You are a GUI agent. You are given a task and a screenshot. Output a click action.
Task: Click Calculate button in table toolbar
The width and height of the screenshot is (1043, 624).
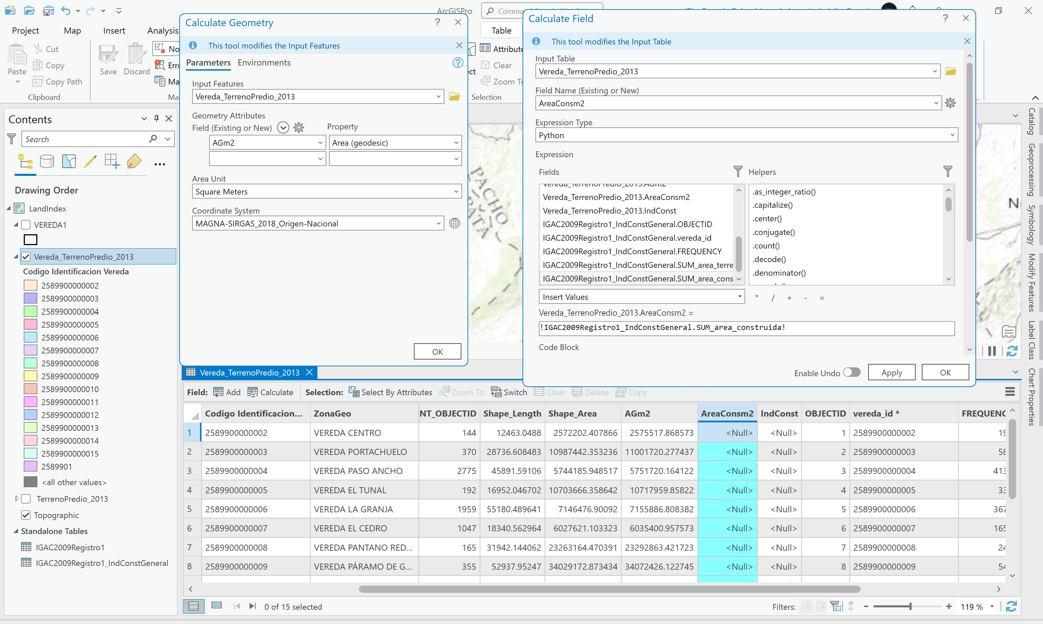pos(270,392)
